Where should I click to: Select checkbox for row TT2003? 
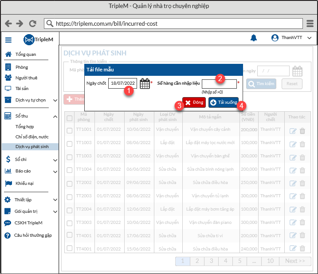click(70, 196)
